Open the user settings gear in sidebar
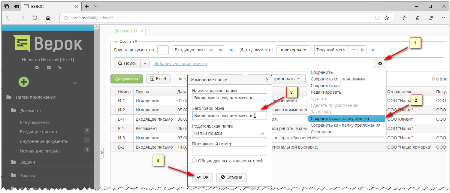Viewport: 450px width, 193px height. 37,68
